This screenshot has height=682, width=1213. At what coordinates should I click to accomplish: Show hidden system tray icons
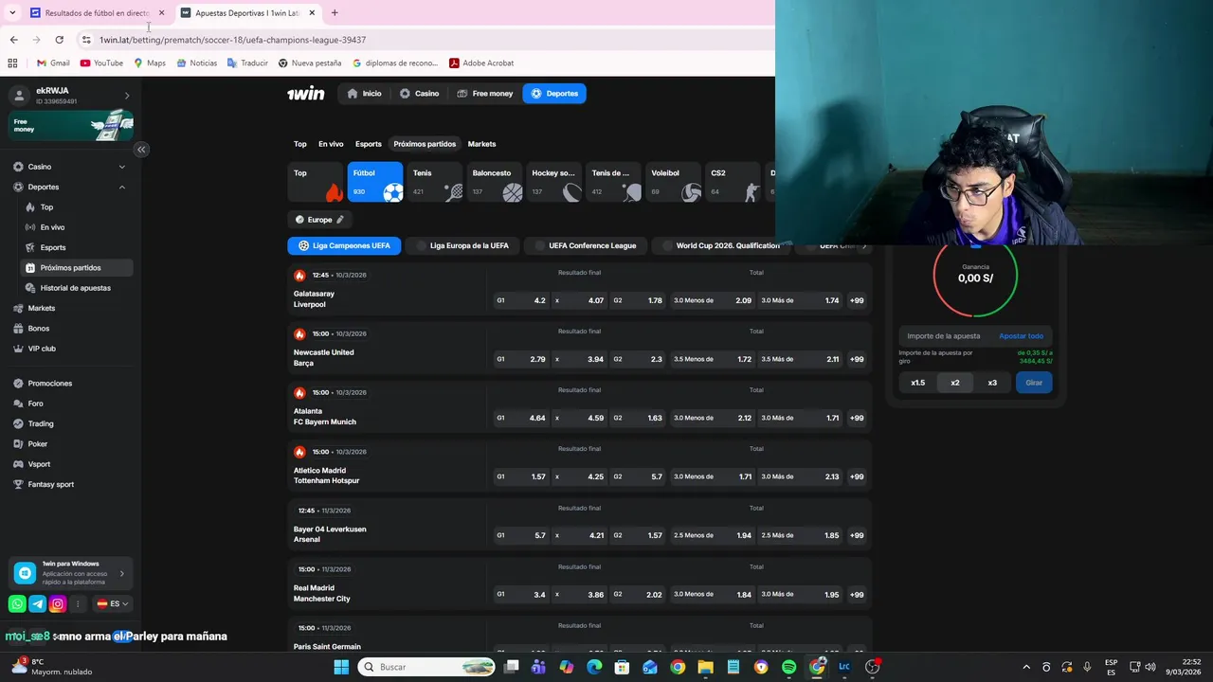[1028, 667]
